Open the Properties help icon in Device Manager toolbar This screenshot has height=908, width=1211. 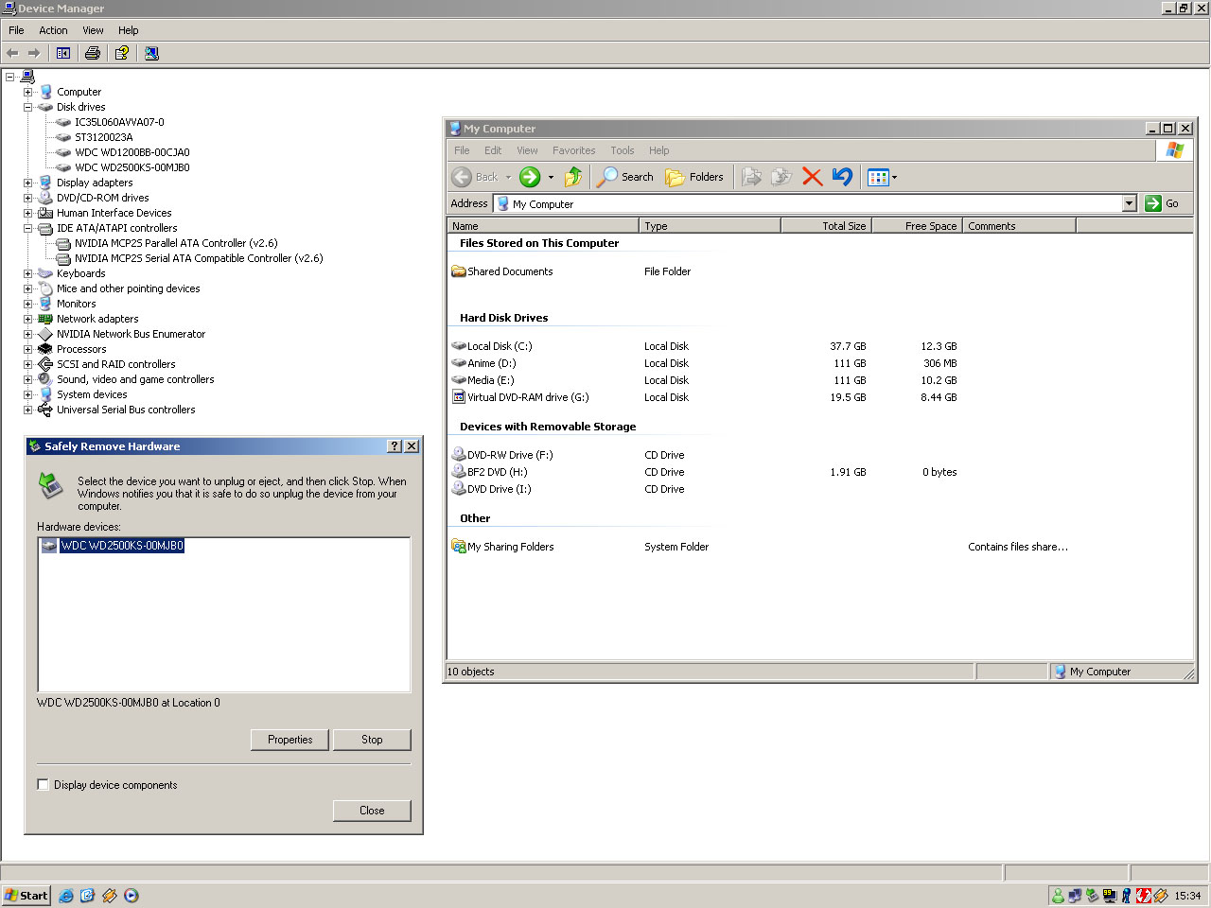122,53
